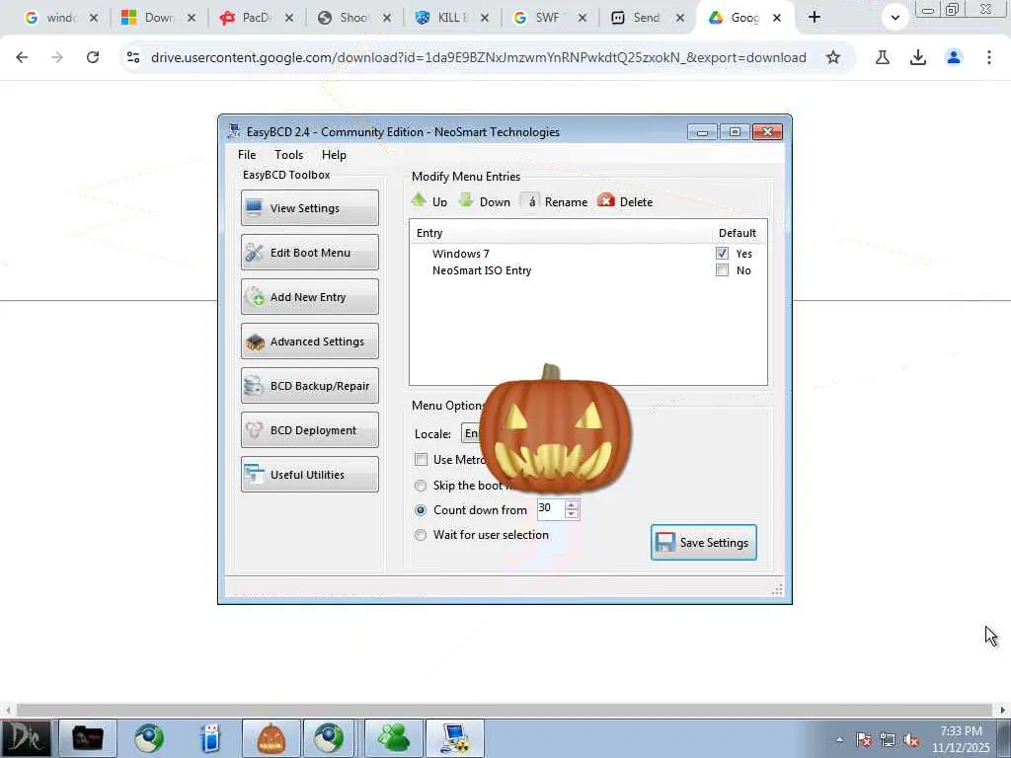Decrease the countdown seconds value
1011x758 pixels.
point(572,513)
